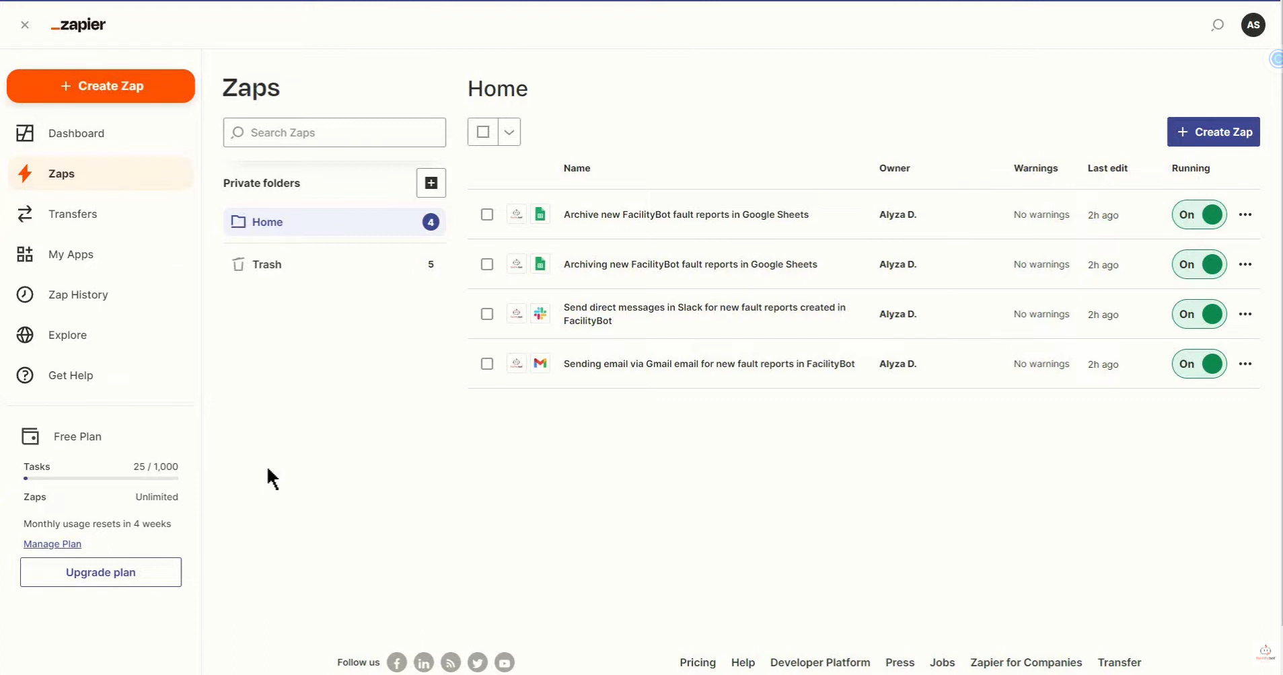This screenshot has width=1283, height=675.
Task: Tick the select-all checkbox above the list
Action: pos(483,132)
